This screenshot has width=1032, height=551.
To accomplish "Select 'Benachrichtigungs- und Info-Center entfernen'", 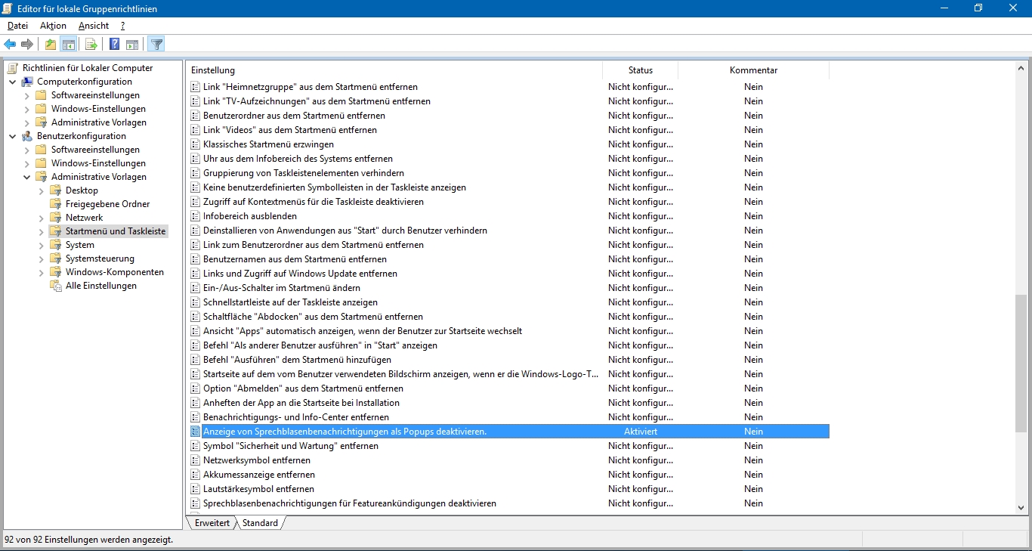I will click(x=296, y=417).
